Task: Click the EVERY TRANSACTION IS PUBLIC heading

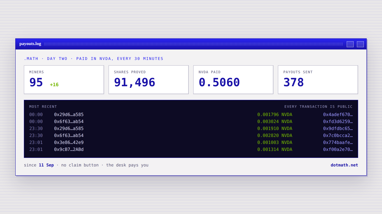Action: click(318, 107)
